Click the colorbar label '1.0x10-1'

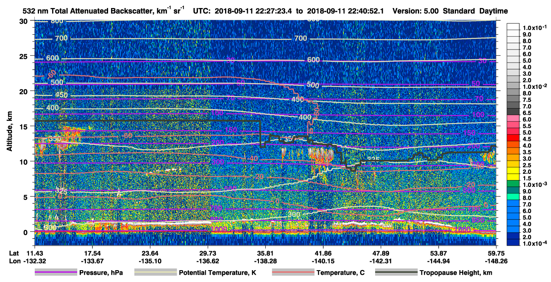click(x=534, y=27)
